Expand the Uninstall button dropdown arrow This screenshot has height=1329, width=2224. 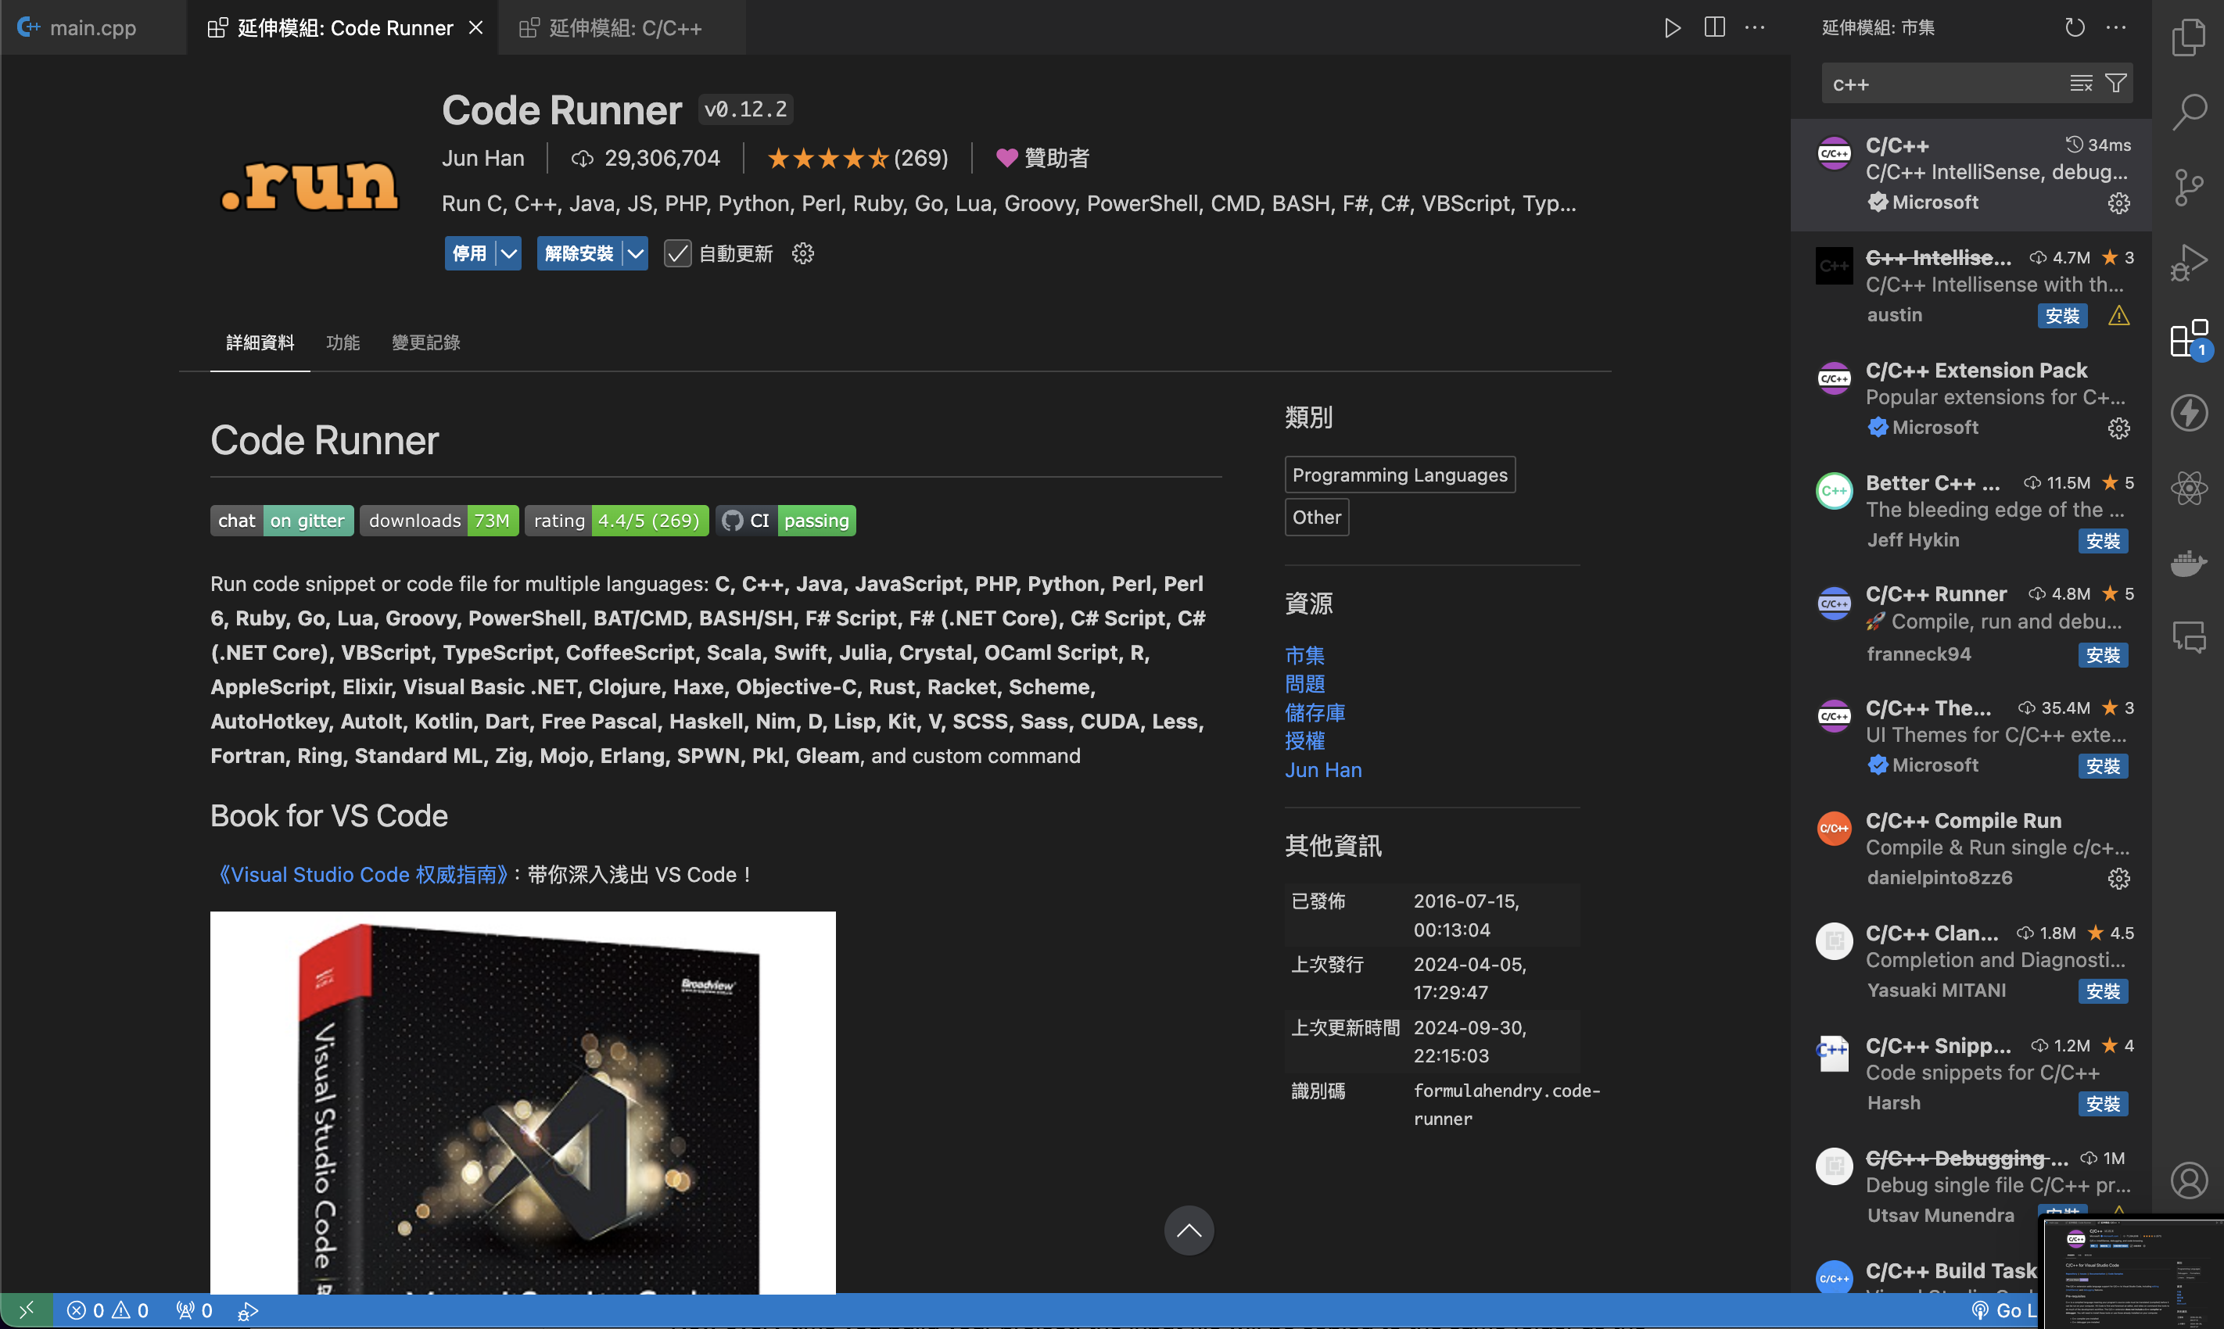click(635, 253)
